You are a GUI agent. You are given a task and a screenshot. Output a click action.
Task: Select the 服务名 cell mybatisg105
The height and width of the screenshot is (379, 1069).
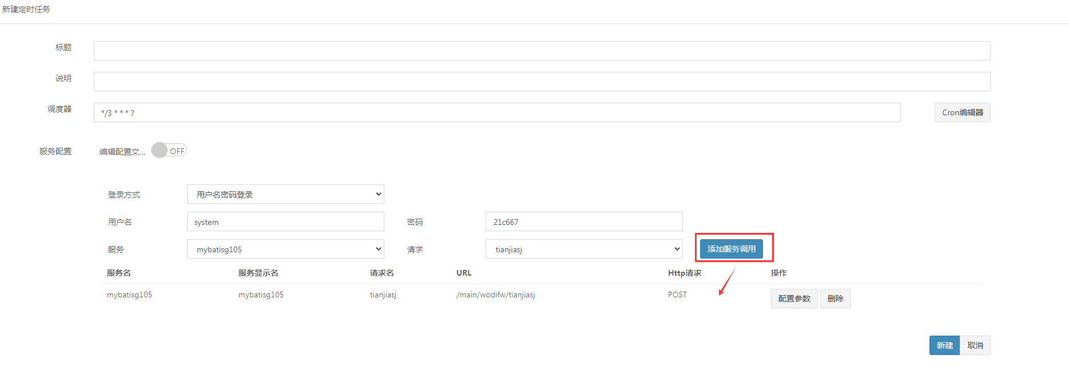[x=129, y=295]
